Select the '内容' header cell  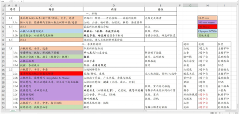coord(114,9)
